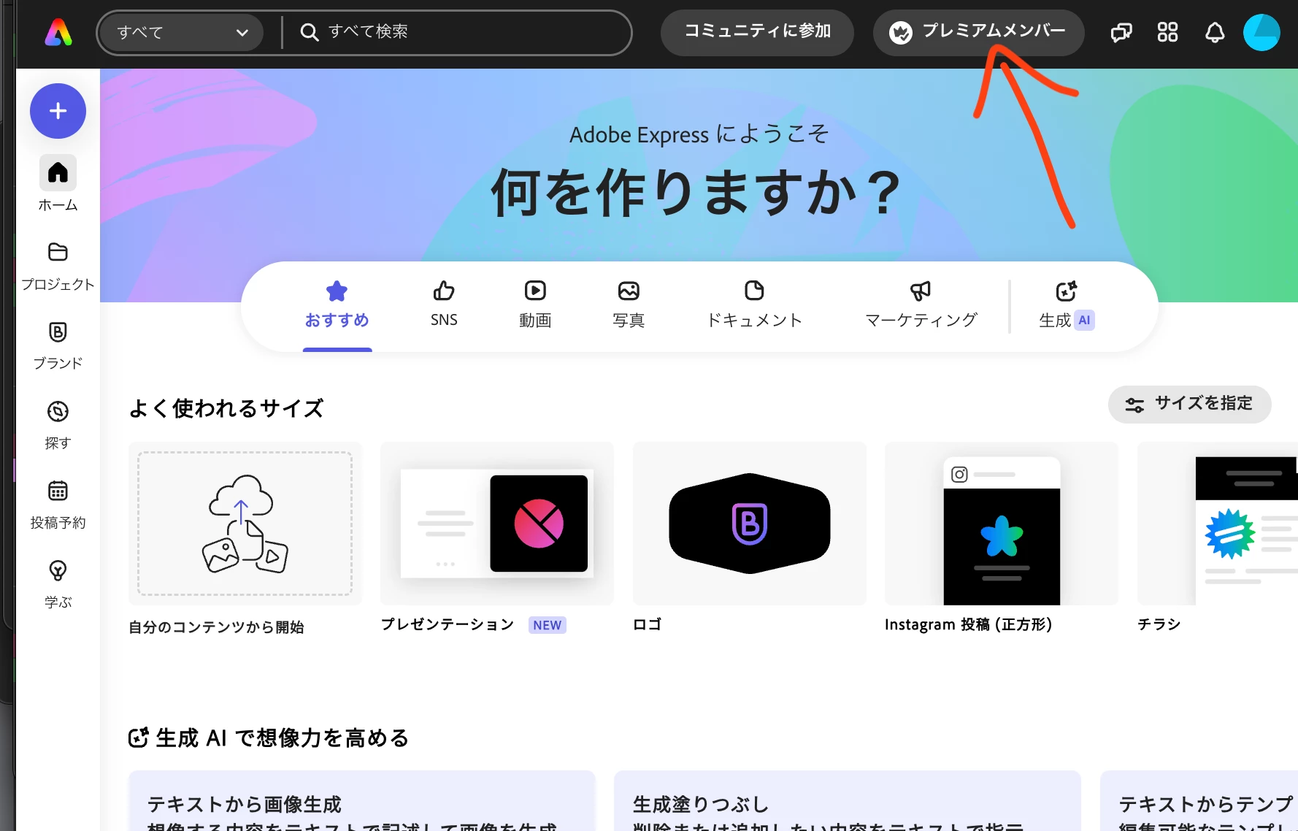This screenshot has width=1298, height=831.
Task: Click 自分のコンテンツから開始 label
Action: click(x=216, y=627)
